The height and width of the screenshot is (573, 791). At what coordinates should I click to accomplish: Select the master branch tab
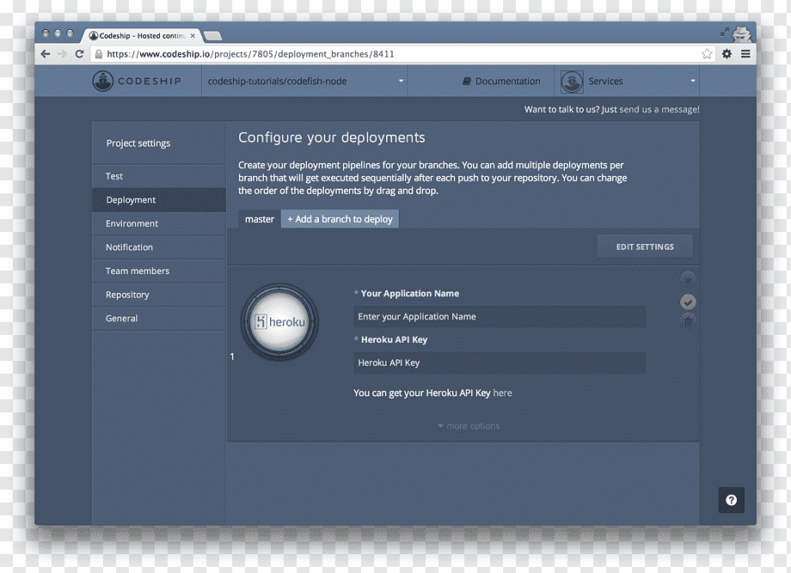(260, 219)
